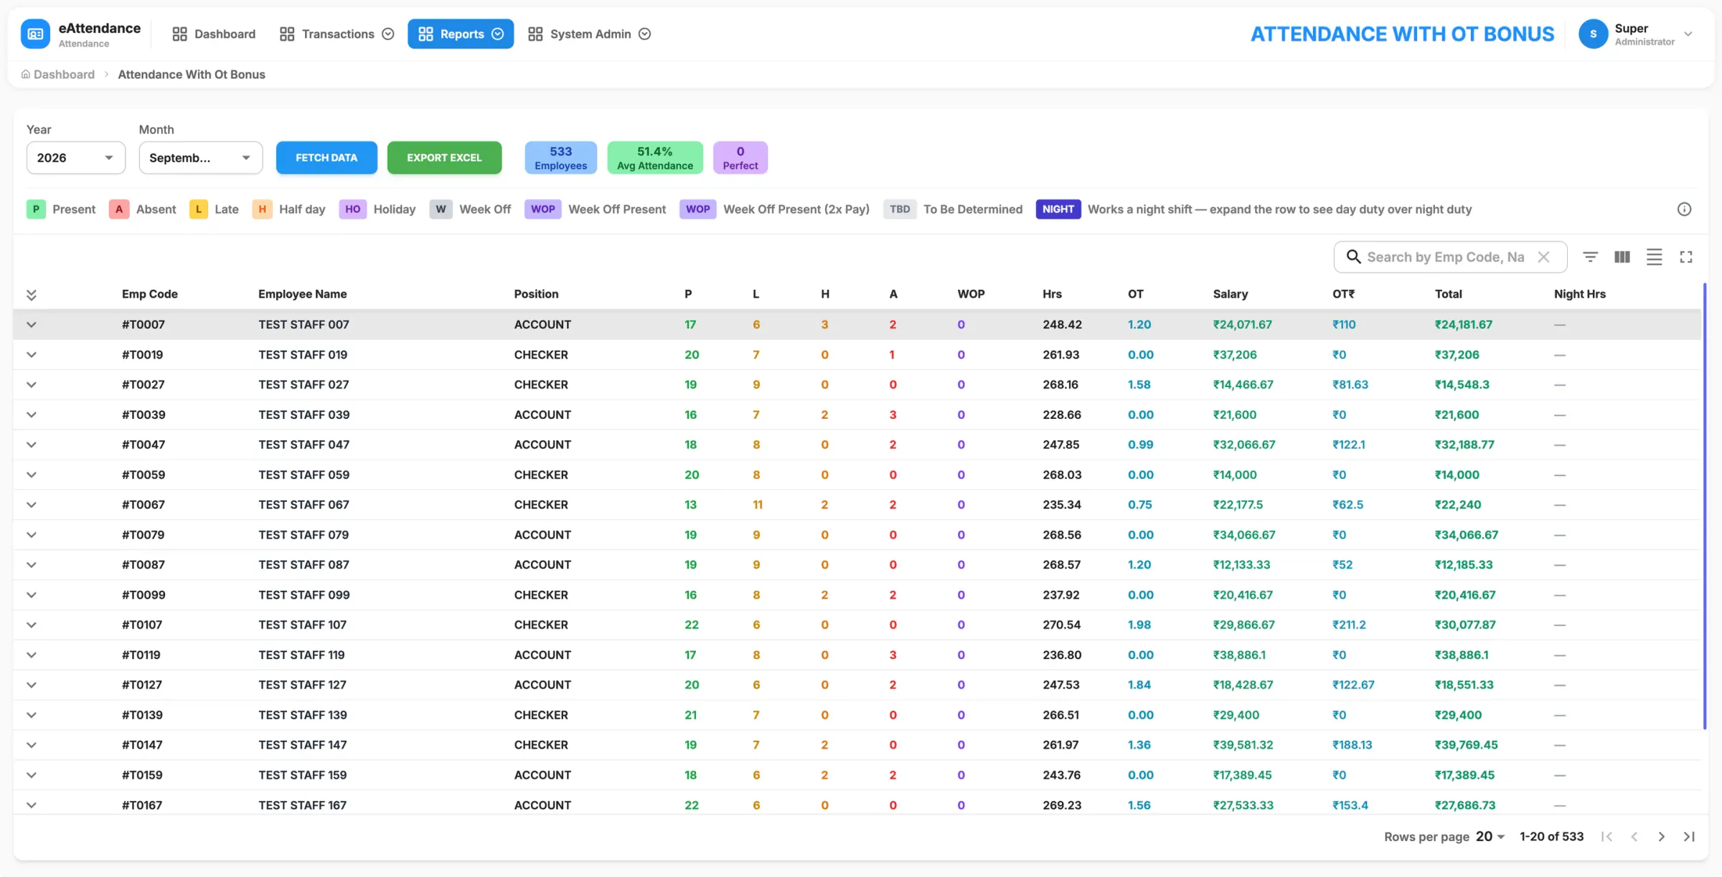This screenshot has width=1722, height=877.
Task: Focus the Search by Emp Code field
Action: coord(1444,257)
